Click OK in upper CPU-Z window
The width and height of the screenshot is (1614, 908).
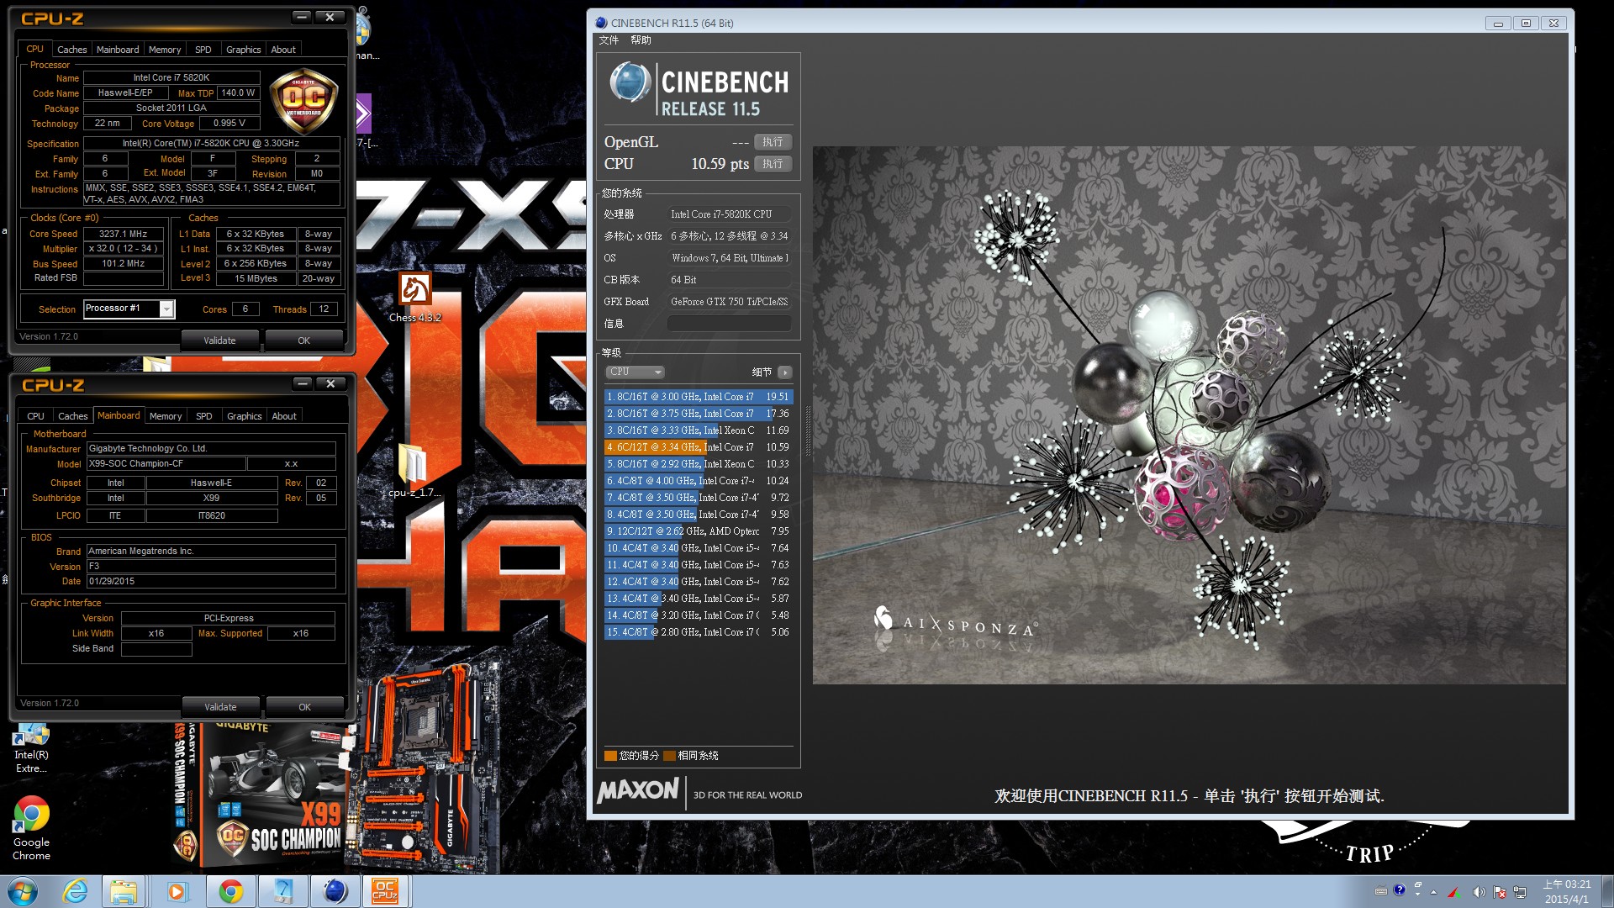click(x=304, y=340)
